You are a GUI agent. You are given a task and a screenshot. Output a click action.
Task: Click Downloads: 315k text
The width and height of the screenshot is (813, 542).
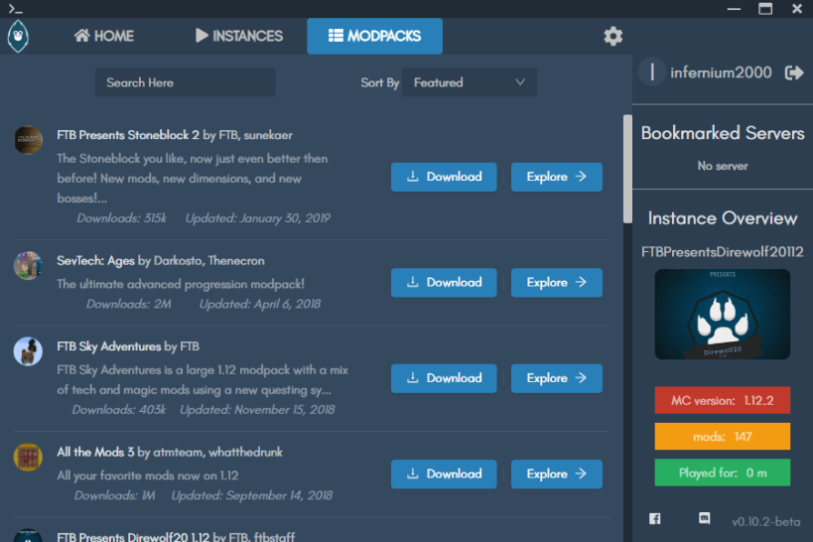(122, 218)
